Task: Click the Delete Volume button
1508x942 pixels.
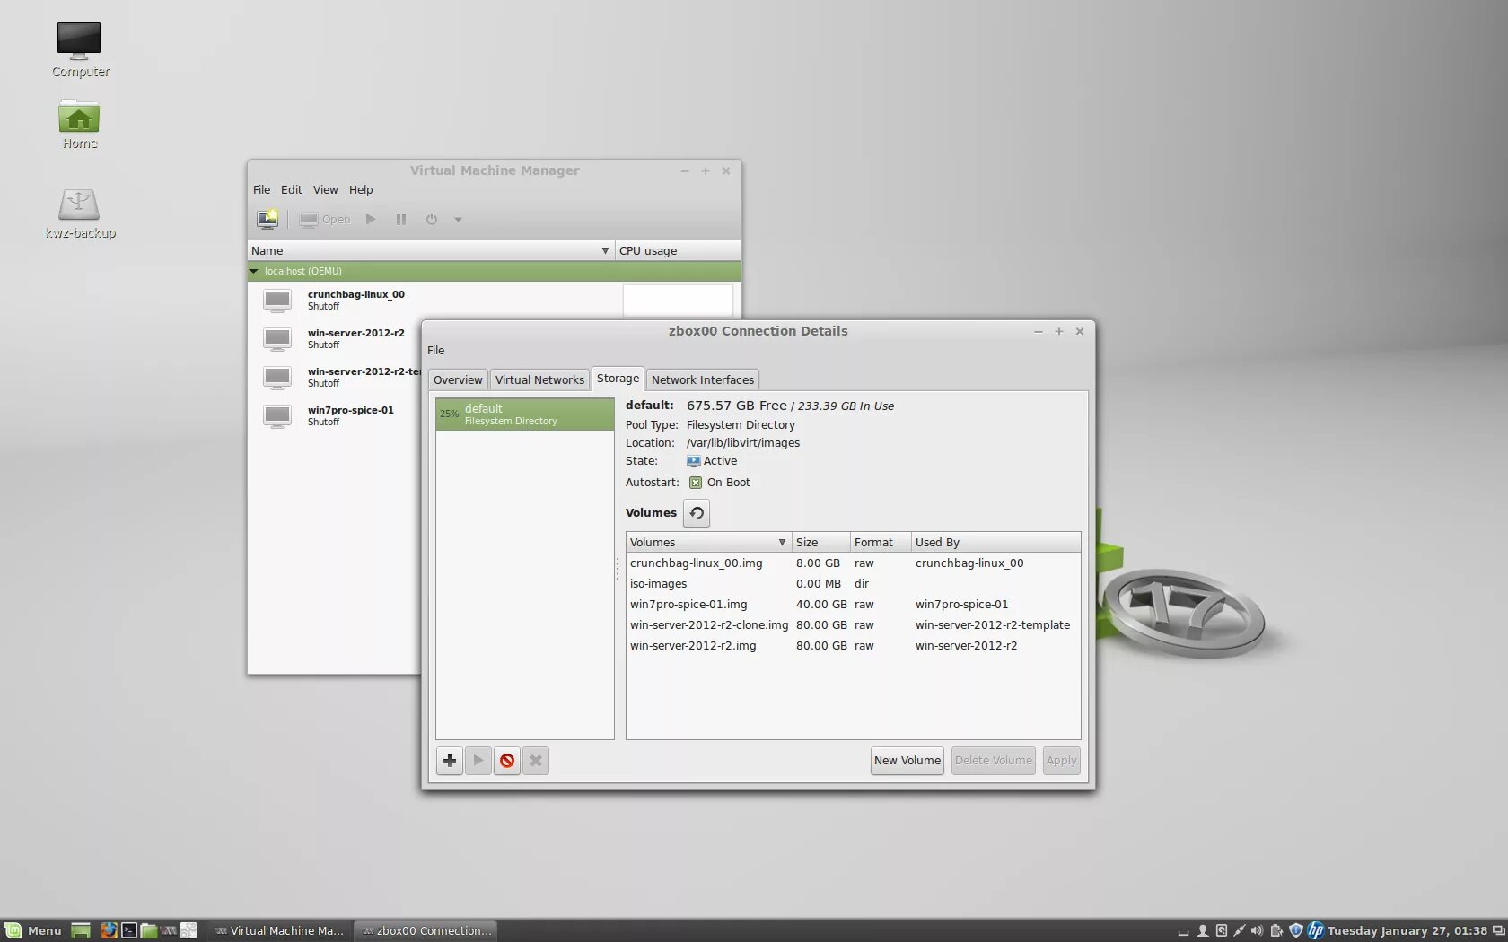Action: pyautogui.click(x=993, y=761)
